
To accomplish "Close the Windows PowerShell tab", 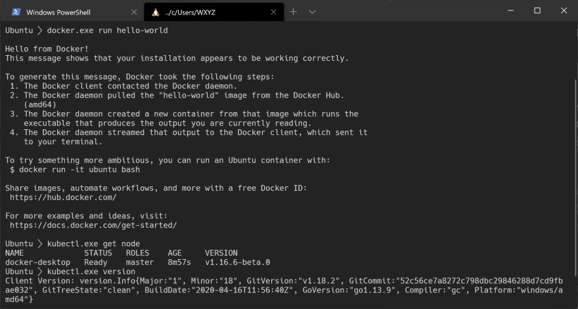I will pos(134,12).
